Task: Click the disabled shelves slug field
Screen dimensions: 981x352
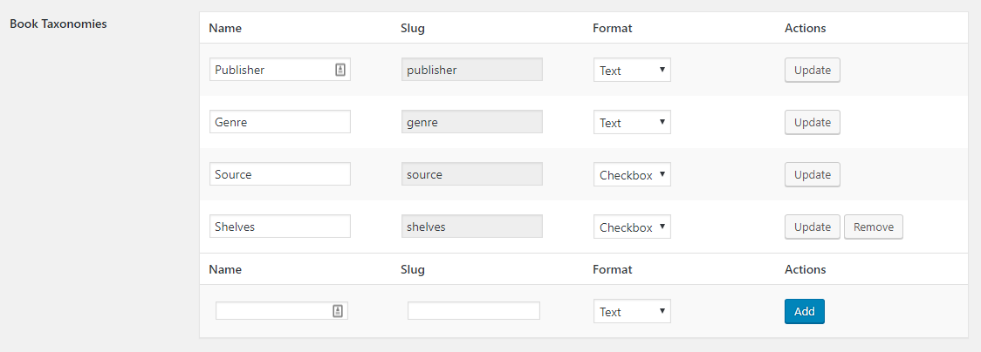Action: [x=471, y=227]
